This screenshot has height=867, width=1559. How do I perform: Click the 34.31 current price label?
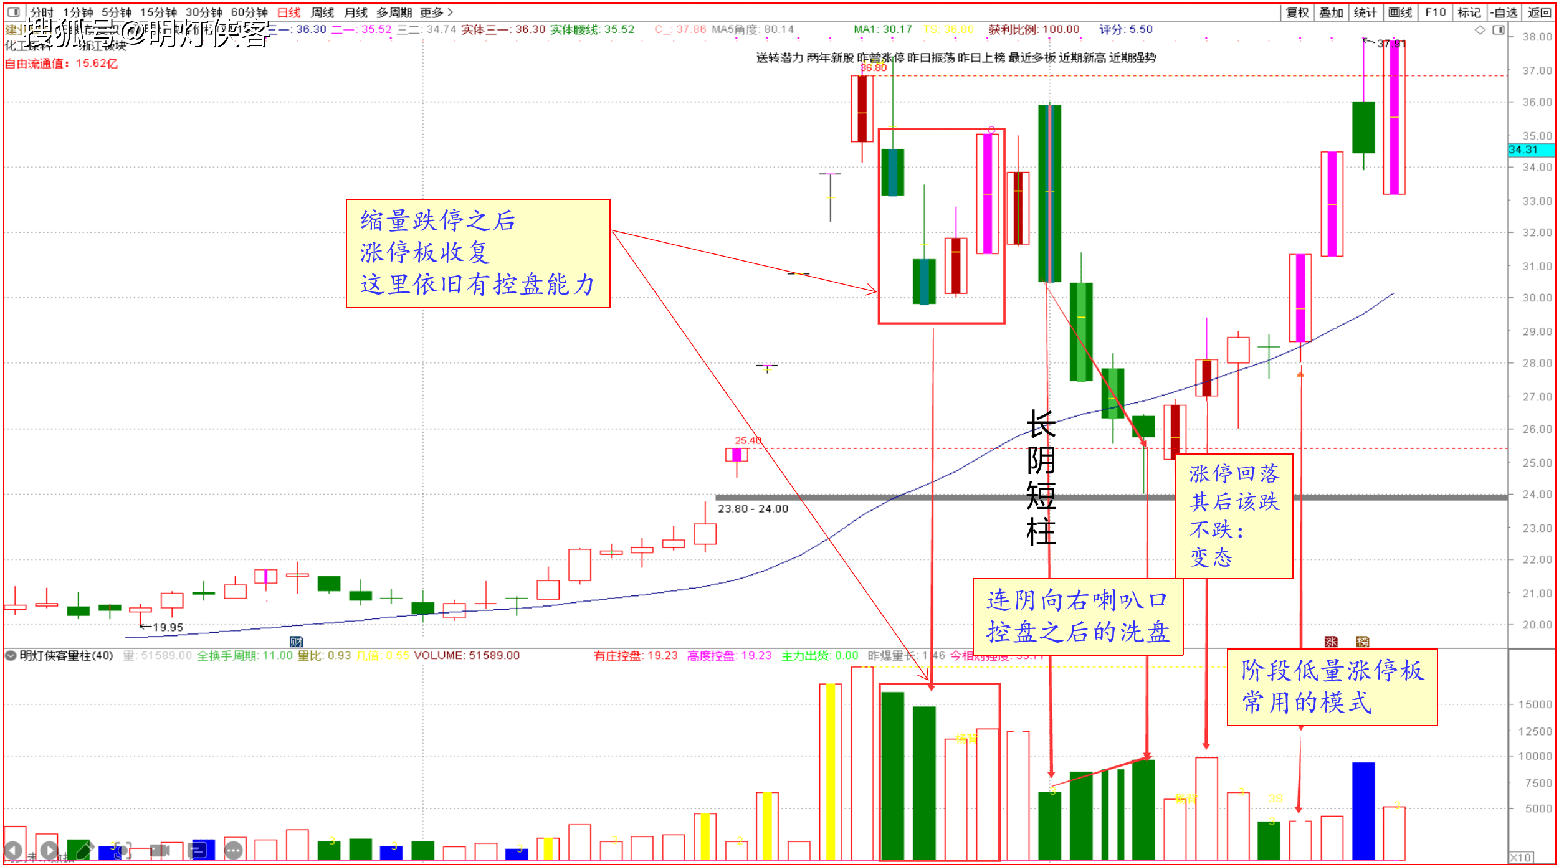(x=1531, y=150)
